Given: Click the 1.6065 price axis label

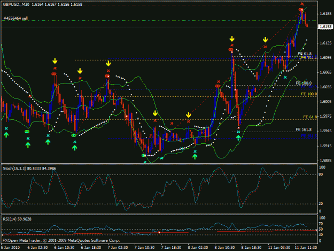Looking at the screenshot, I should point(325,72).
